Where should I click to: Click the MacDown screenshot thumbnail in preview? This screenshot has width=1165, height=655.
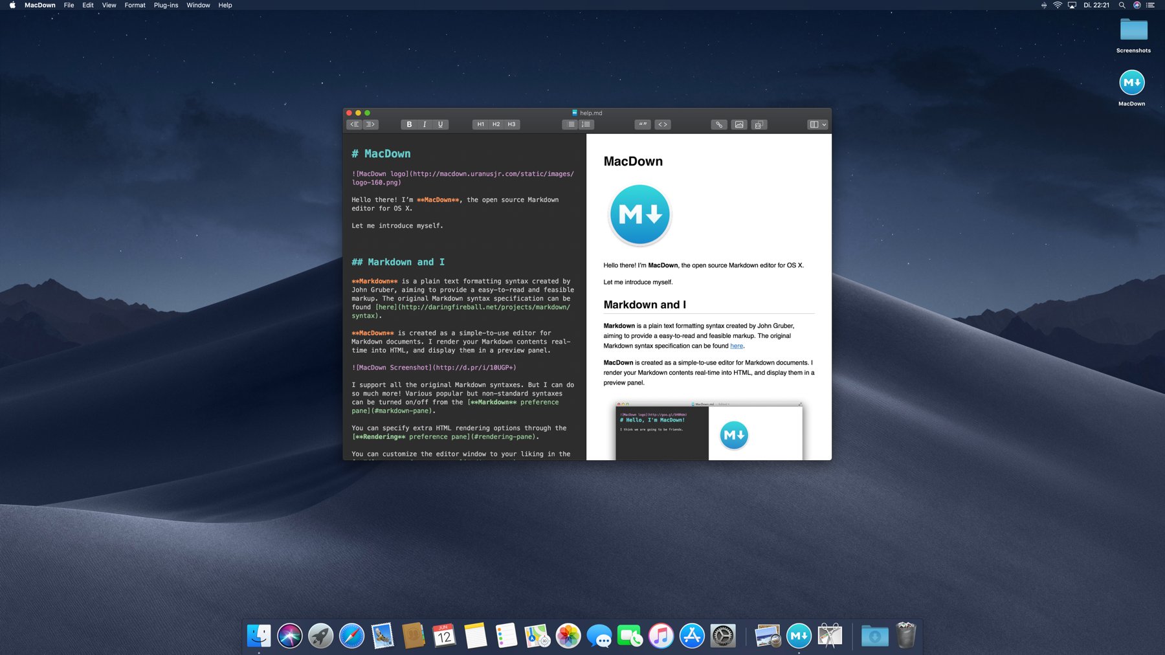[709, 431]
